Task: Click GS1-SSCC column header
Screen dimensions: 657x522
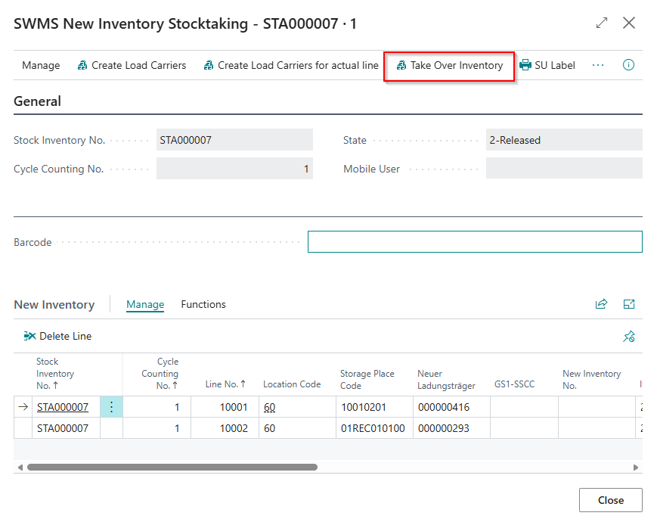Action: pos(514,384)
